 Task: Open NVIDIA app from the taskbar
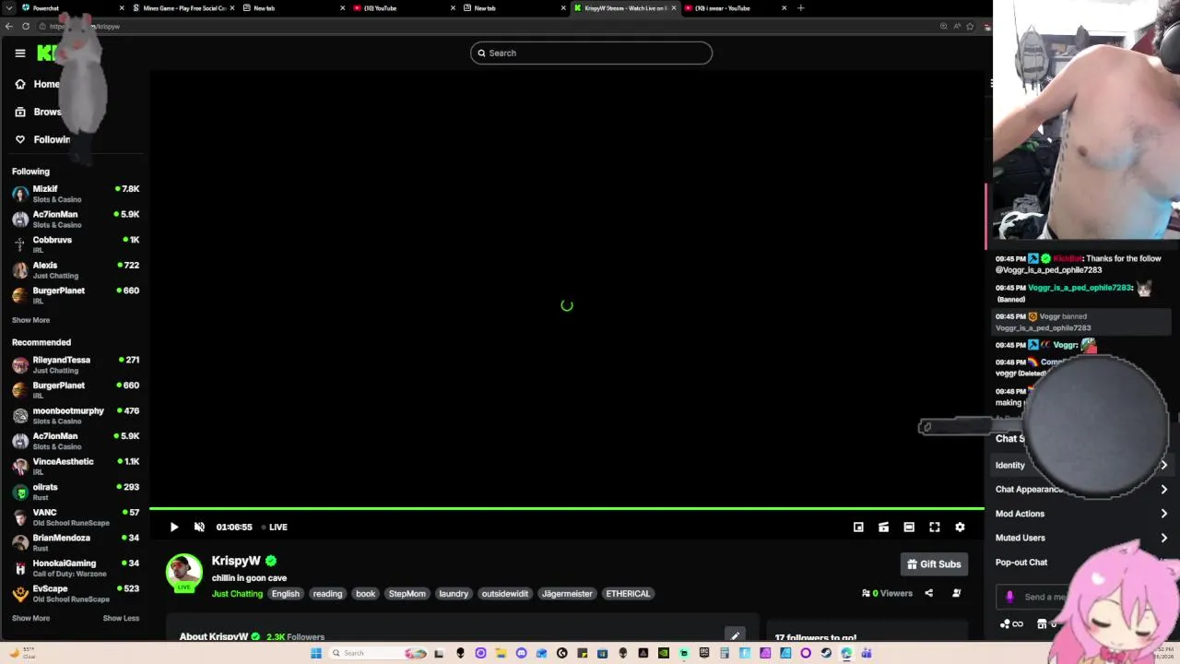663,653
